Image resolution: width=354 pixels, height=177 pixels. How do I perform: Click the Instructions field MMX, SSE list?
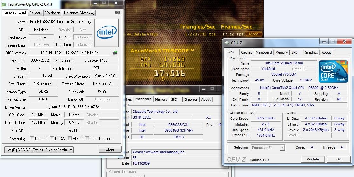click(299, 105)
